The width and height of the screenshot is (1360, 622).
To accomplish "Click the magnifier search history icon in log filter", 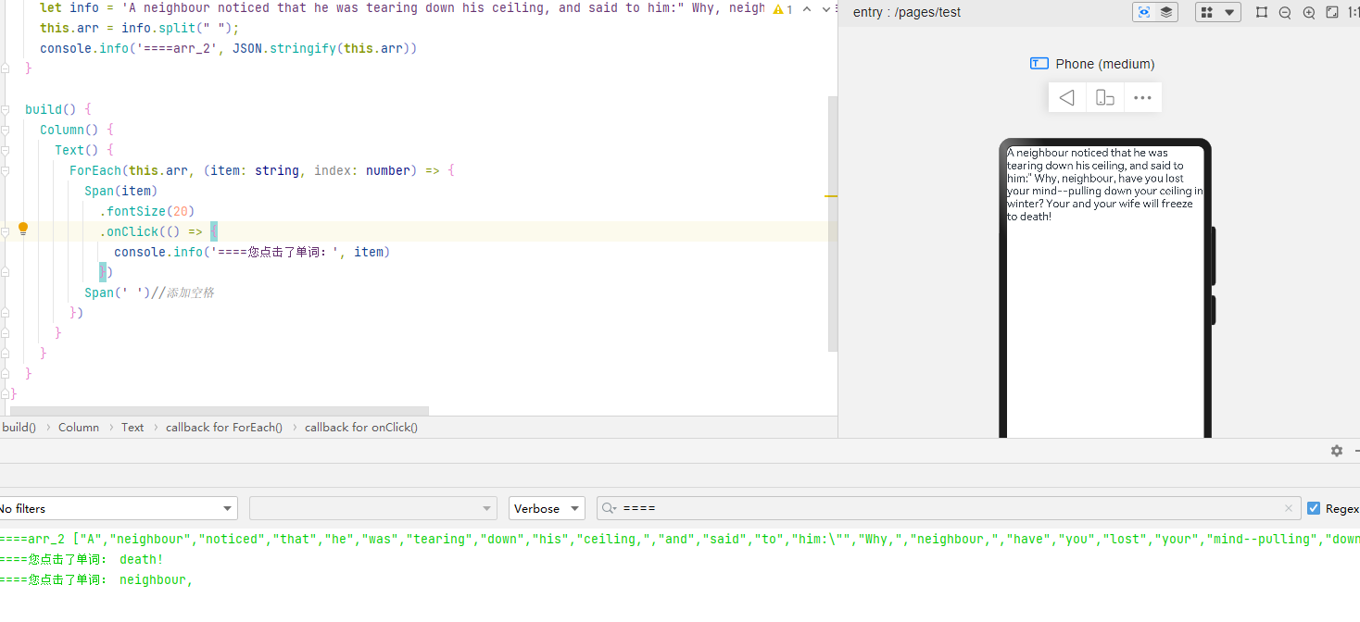I will (x=610, y=508).
